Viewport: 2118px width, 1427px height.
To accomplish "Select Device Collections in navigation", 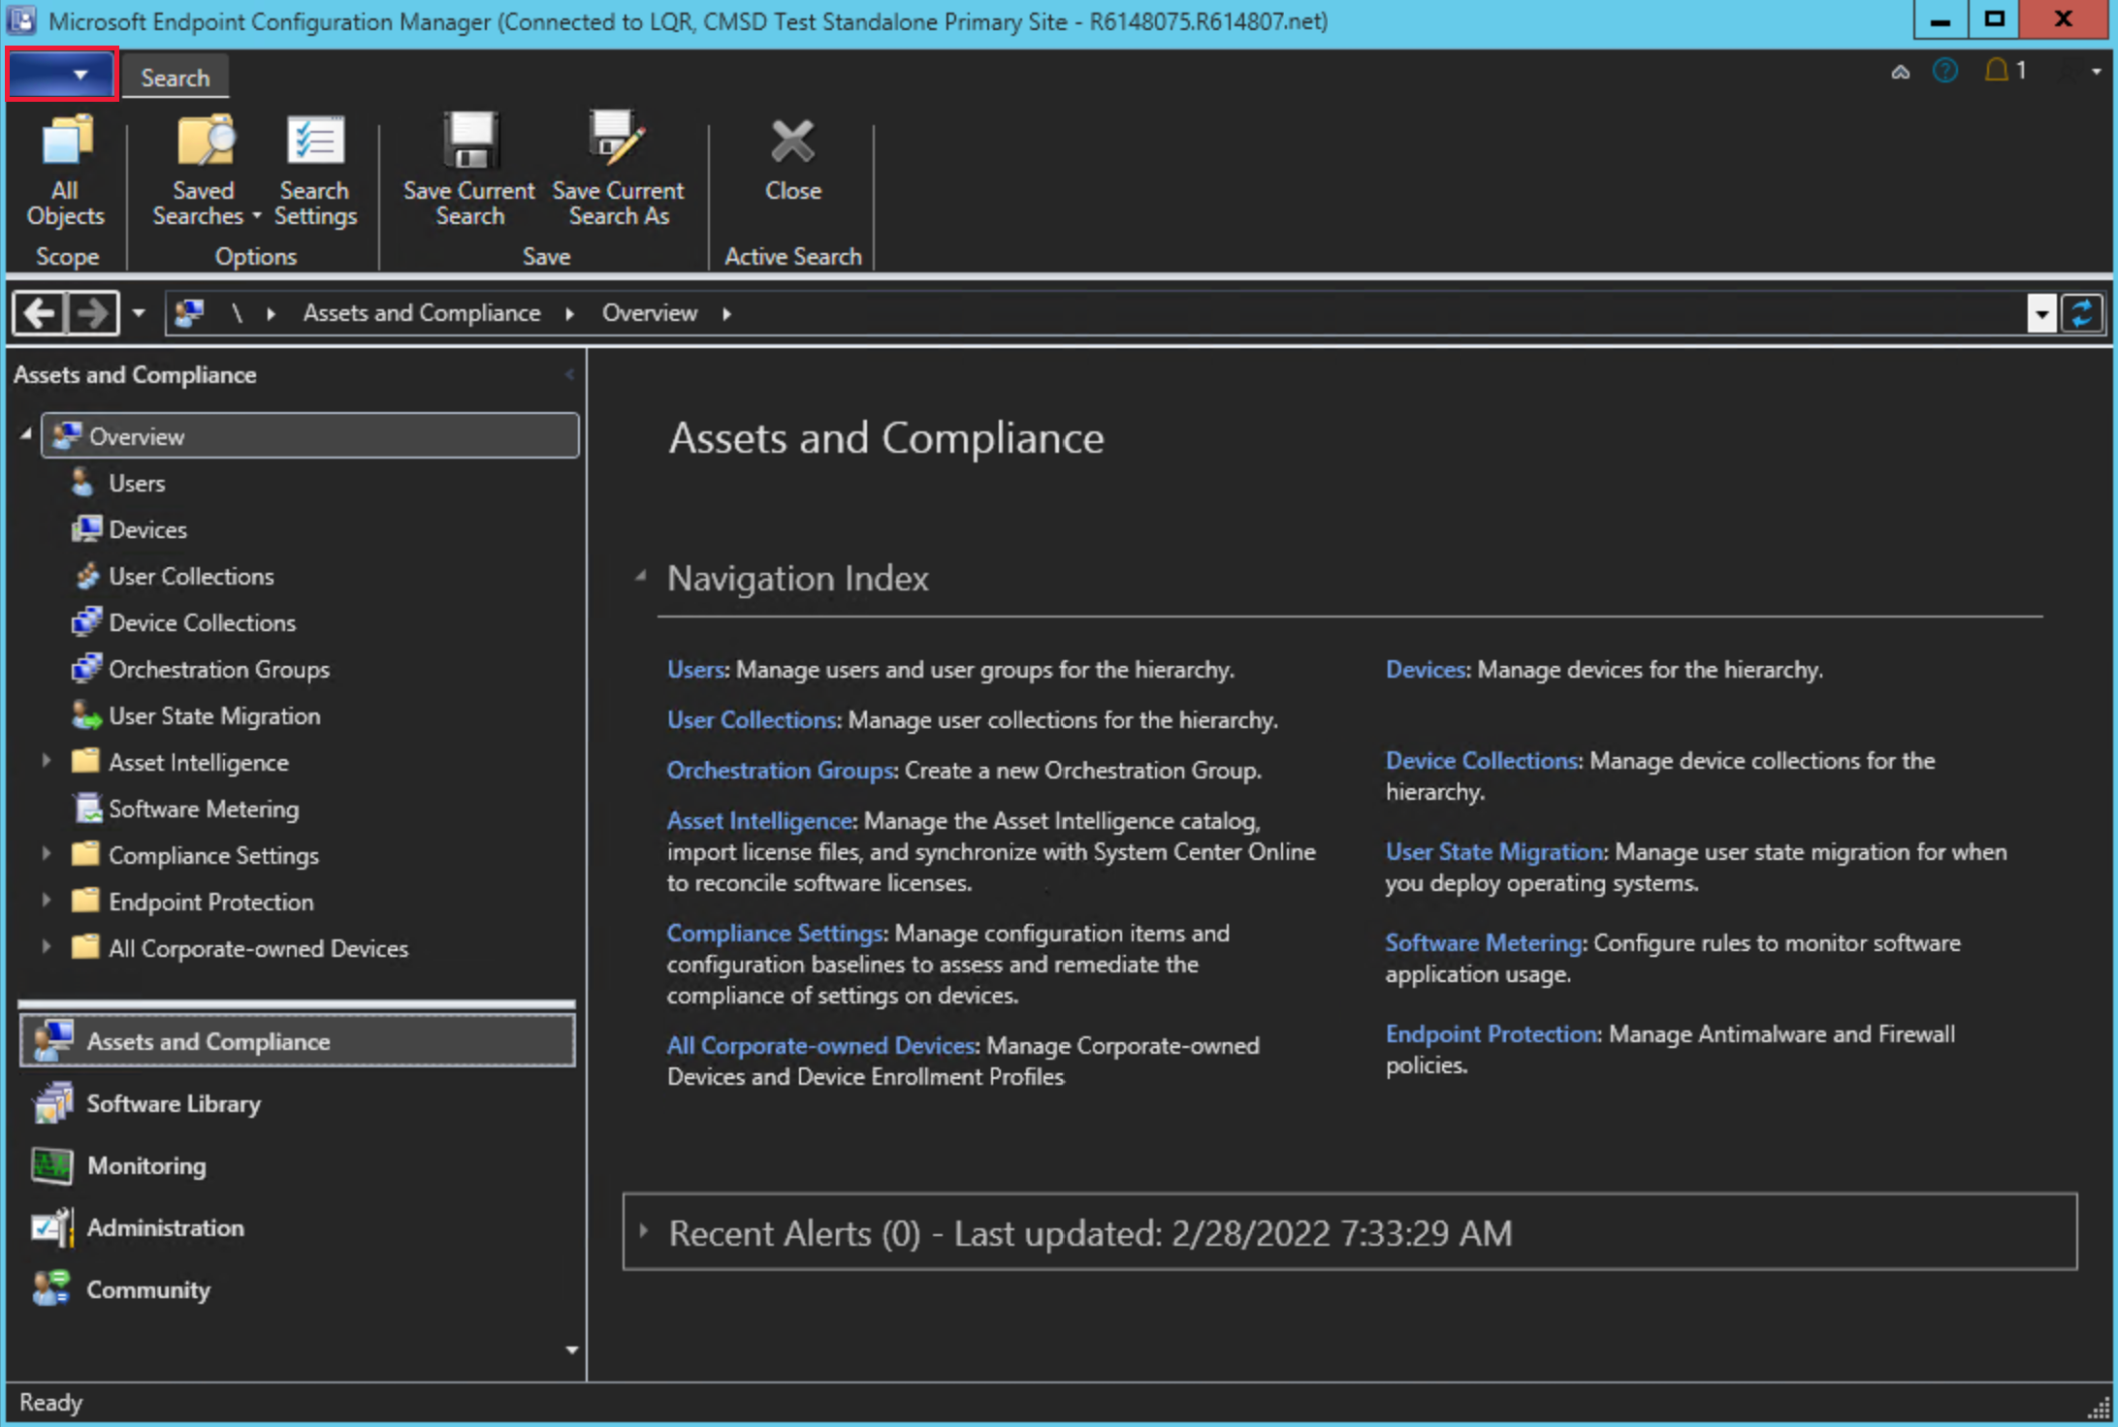I will [203, 622].
